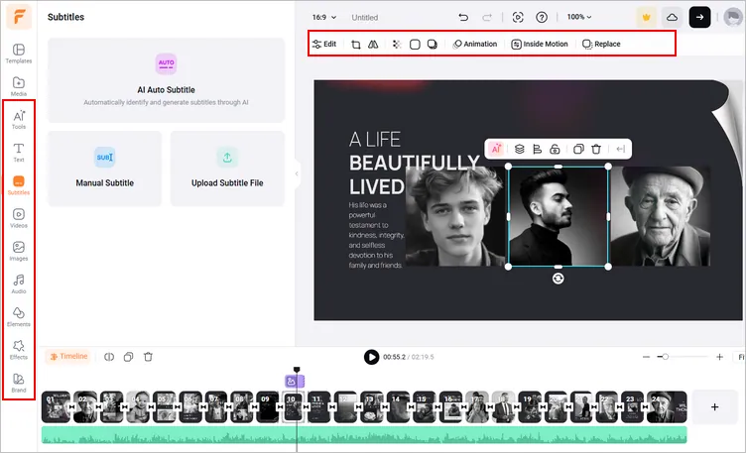Select the Crop tool in image toolbar

pos(355,45)
